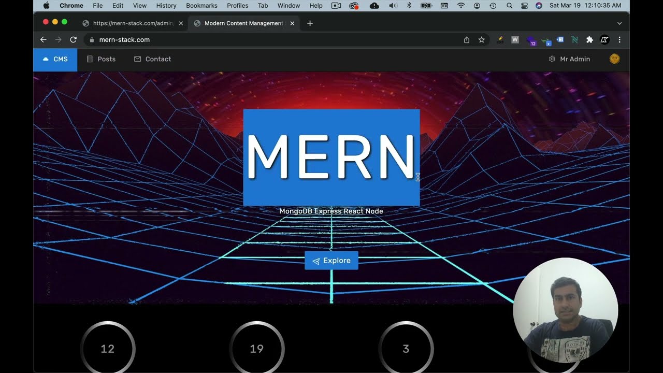The image size is (663, 373).
Task: Open the CSS pencil extension
Action: [x=500, y=40]
